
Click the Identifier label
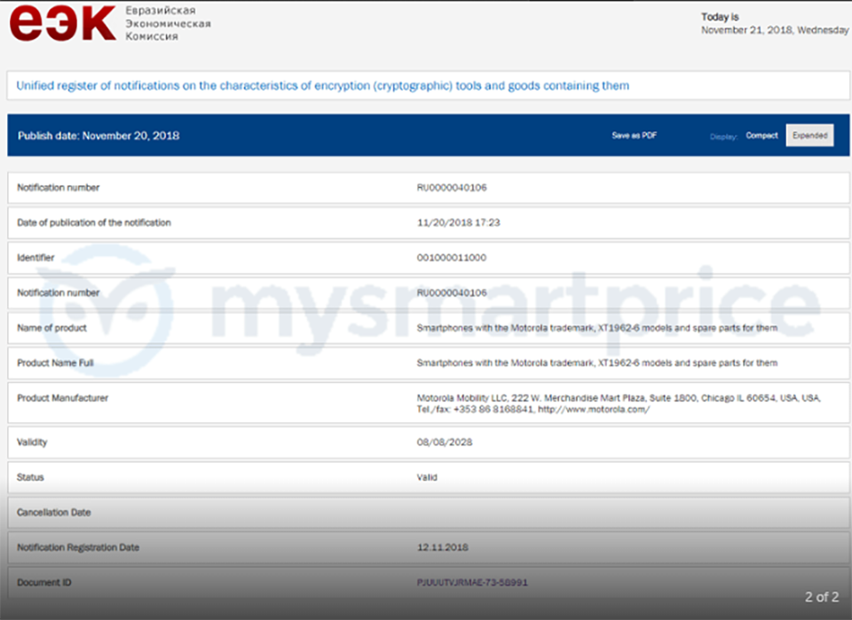coord(35,258)
